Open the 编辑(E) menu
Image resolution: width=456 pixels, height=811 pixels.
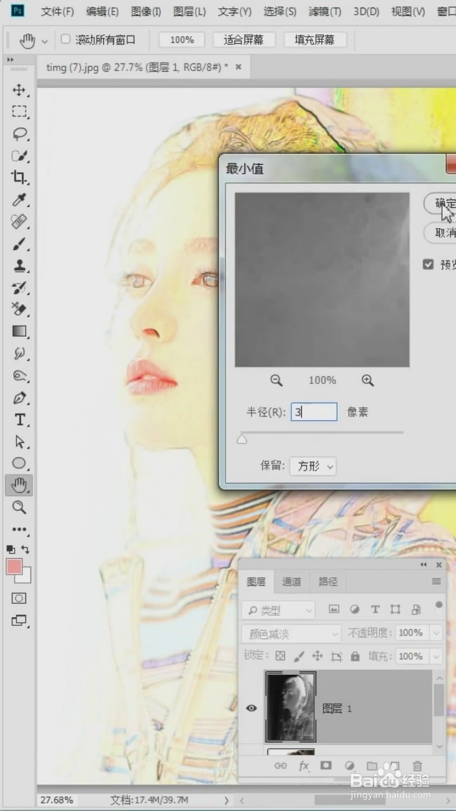102,11
